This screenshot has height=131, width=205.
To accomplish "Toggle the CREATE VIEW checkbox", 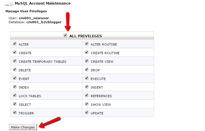I will (x=87, y=61).
